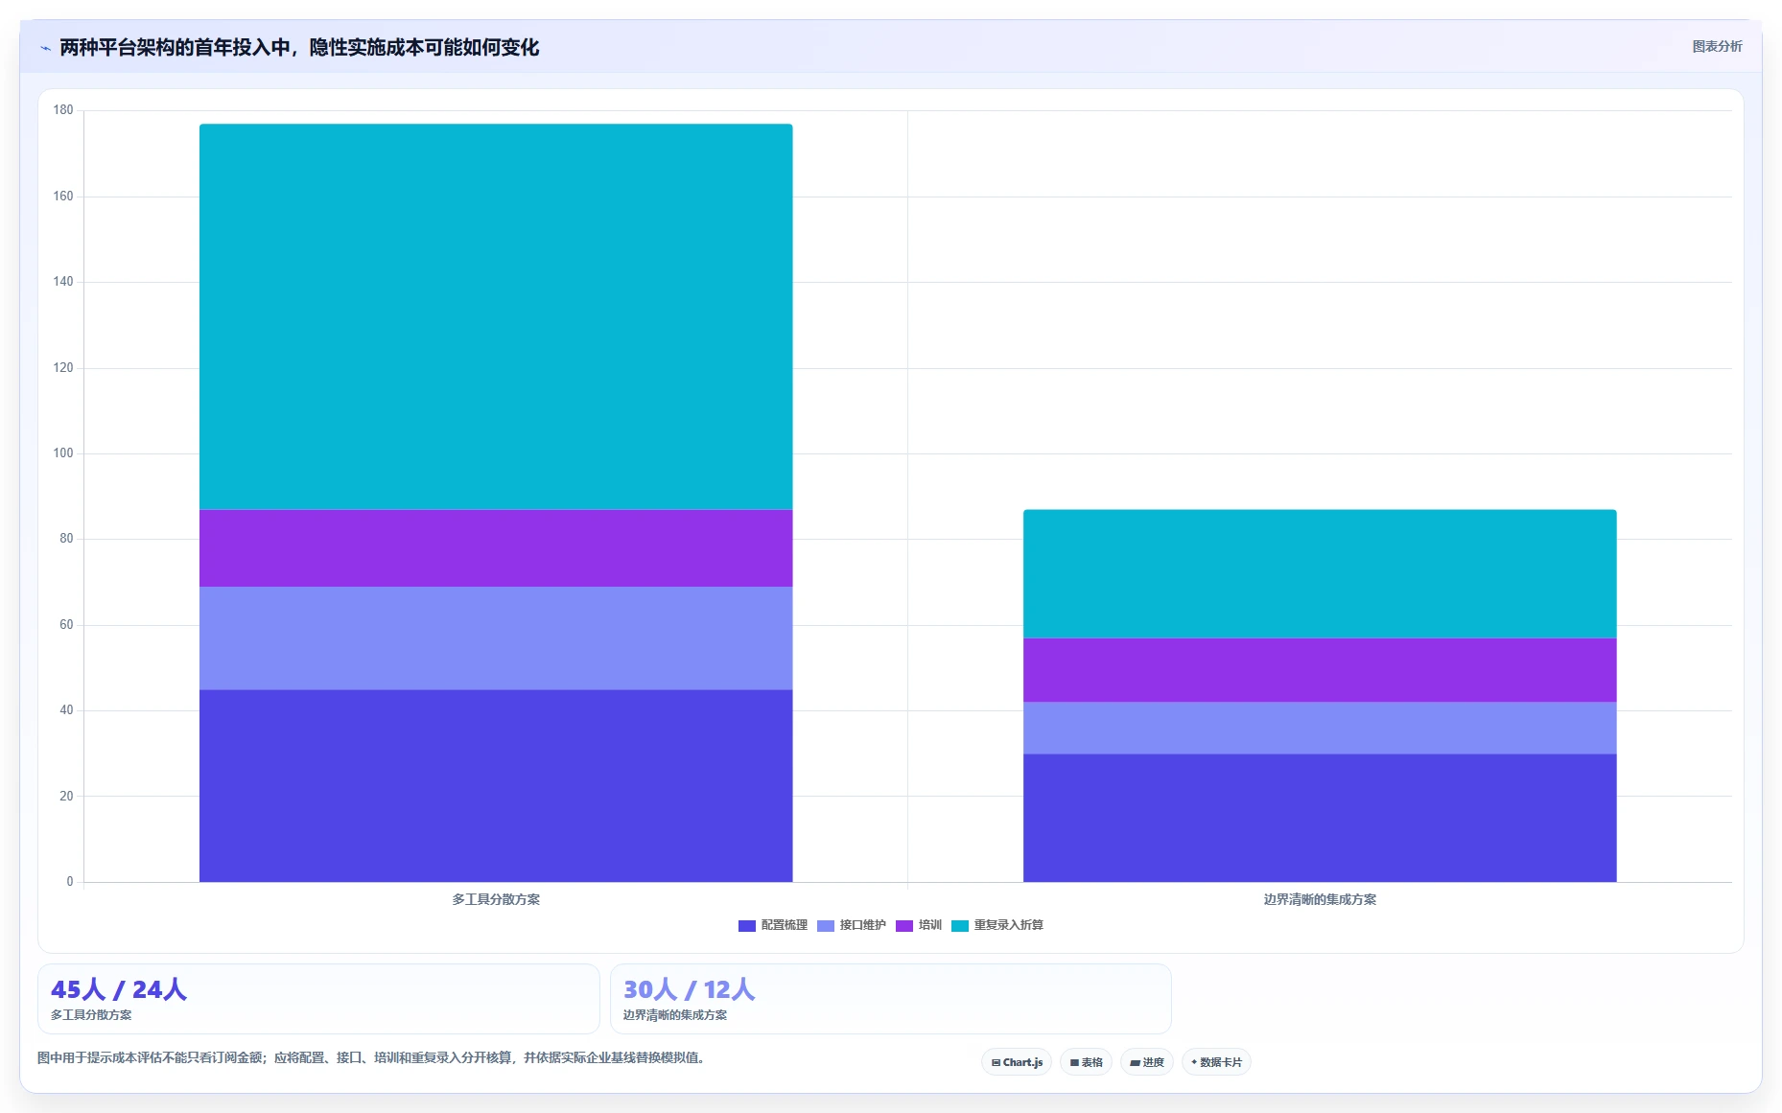Click the cyan segment of 边界清晰的集成方案 bar
Screen dimensions: 1782x1113
(x=1320, y=574)
